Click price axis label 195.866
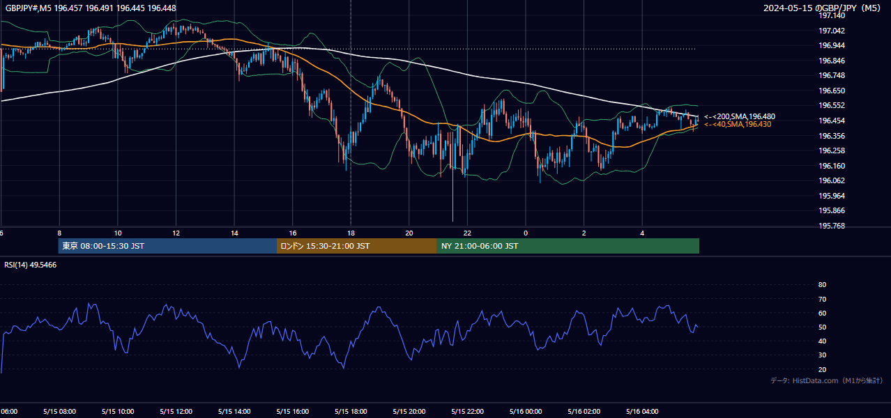The image size is (891, 418). (832, 210)
